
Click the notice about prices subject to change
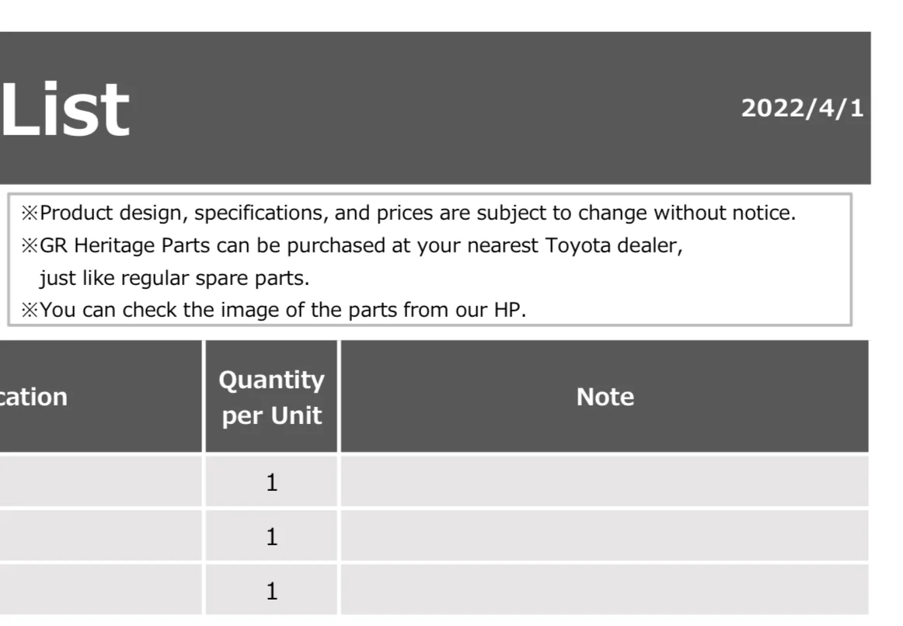[408, 213]
